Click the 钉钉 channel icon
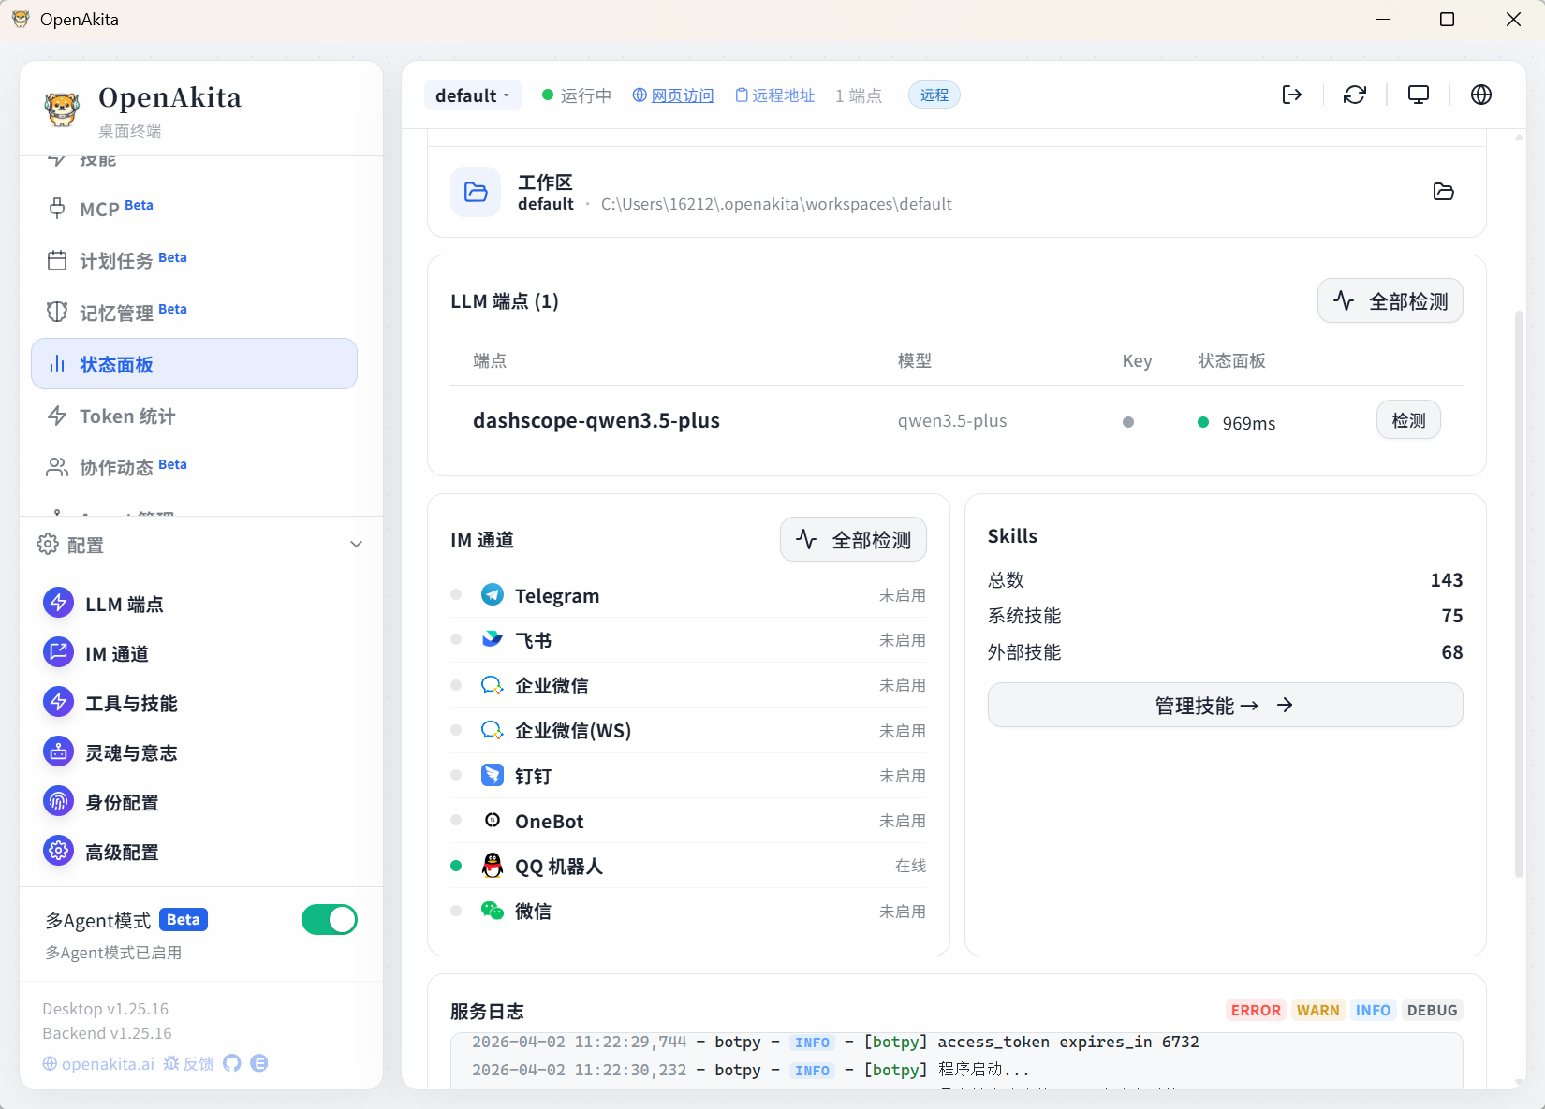 (x=493, y=775)
